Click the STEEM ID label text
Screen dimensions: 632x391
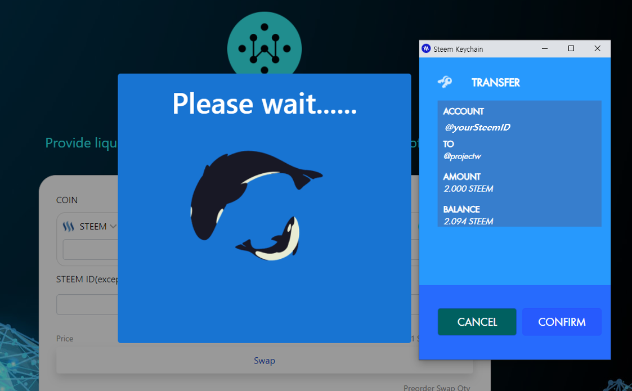pyautogui.click(x=87, y=280)
